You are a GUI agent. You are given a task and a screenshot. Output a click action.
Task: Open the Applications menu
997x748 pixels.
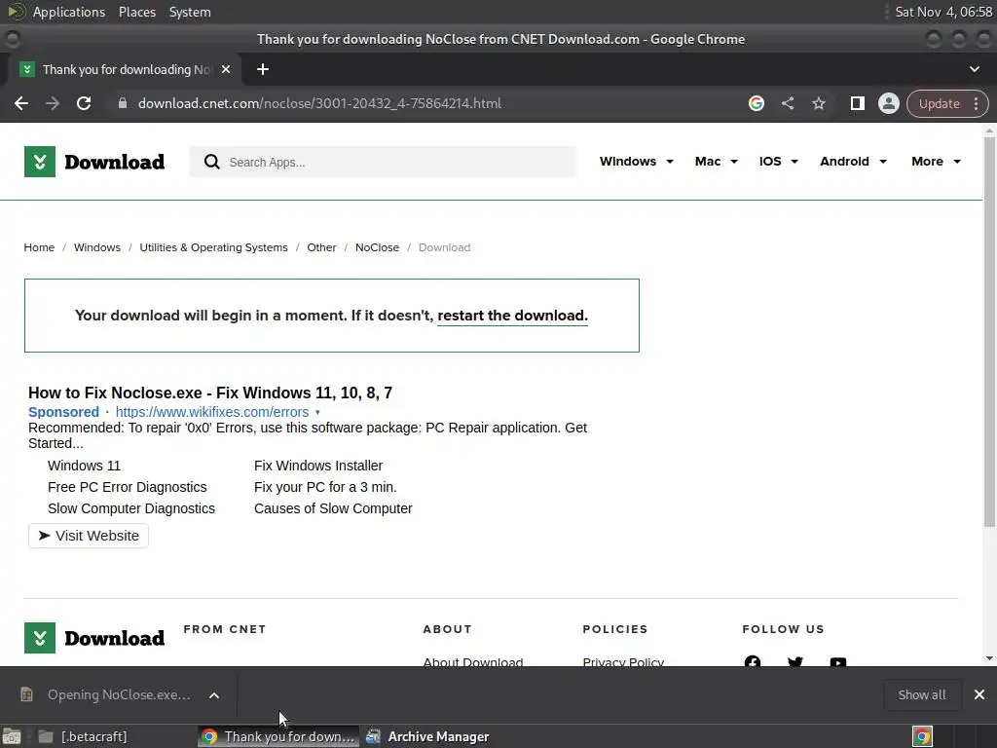coord(69,12)
